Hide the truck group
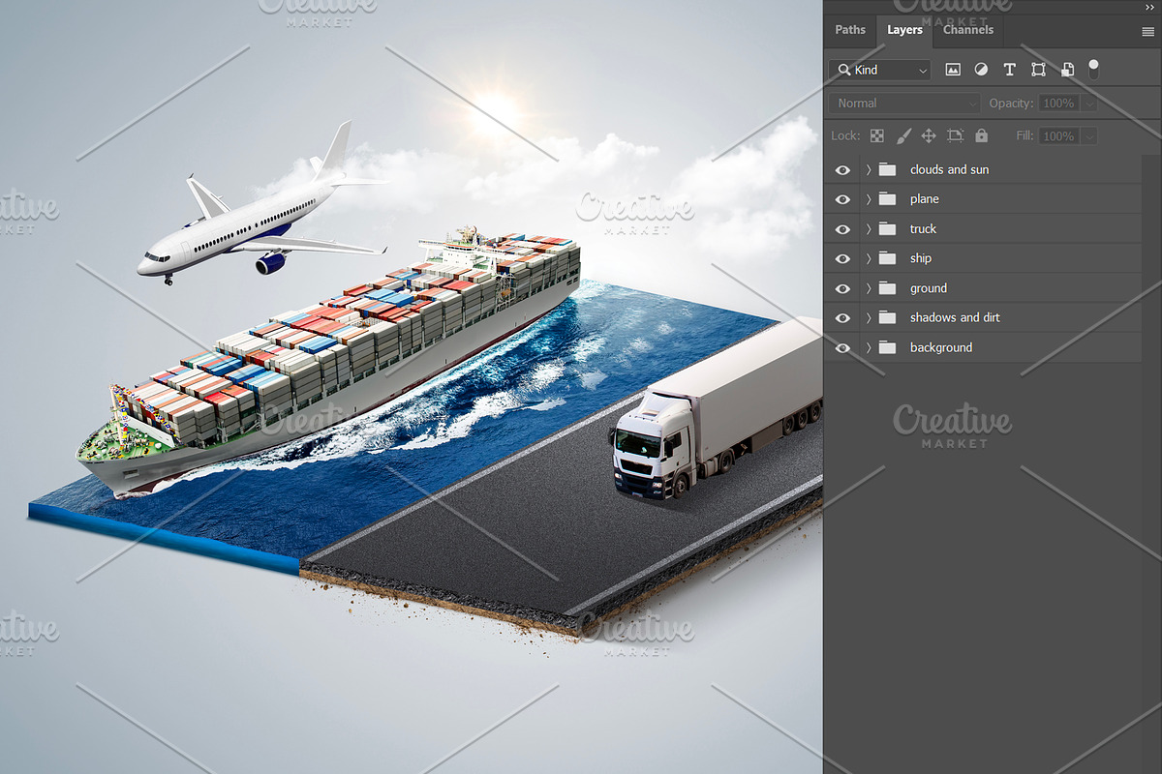 coord(842,229)
